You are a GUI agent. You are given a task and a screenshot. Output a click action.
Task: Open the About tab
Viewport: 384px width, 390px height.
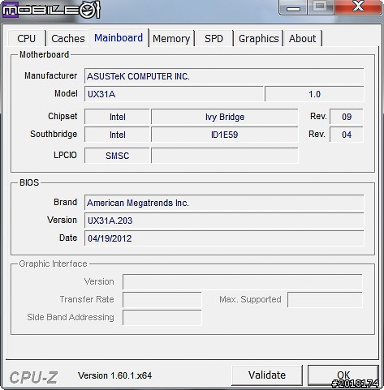tap(302, 38)
